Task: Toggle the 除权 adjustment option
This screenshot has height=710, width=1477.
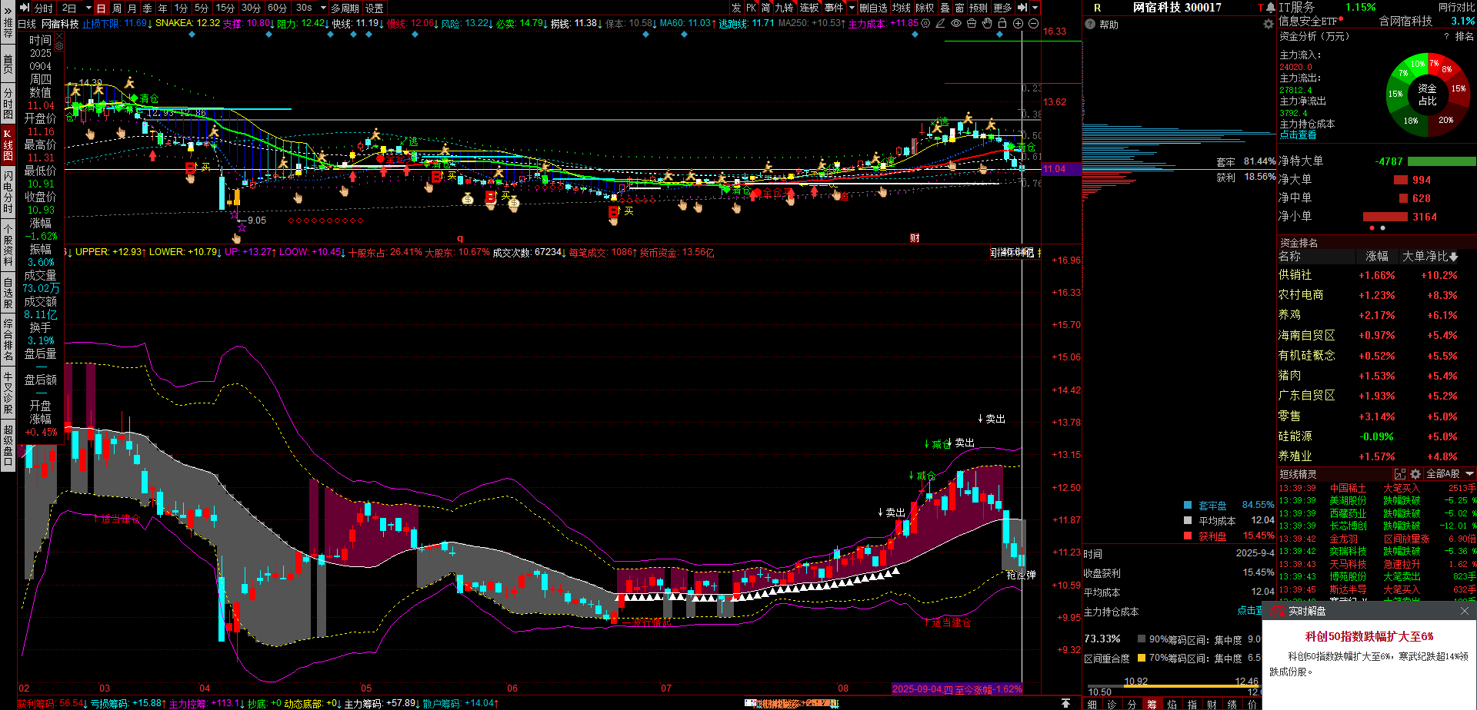Action: (x=925, y=8)
